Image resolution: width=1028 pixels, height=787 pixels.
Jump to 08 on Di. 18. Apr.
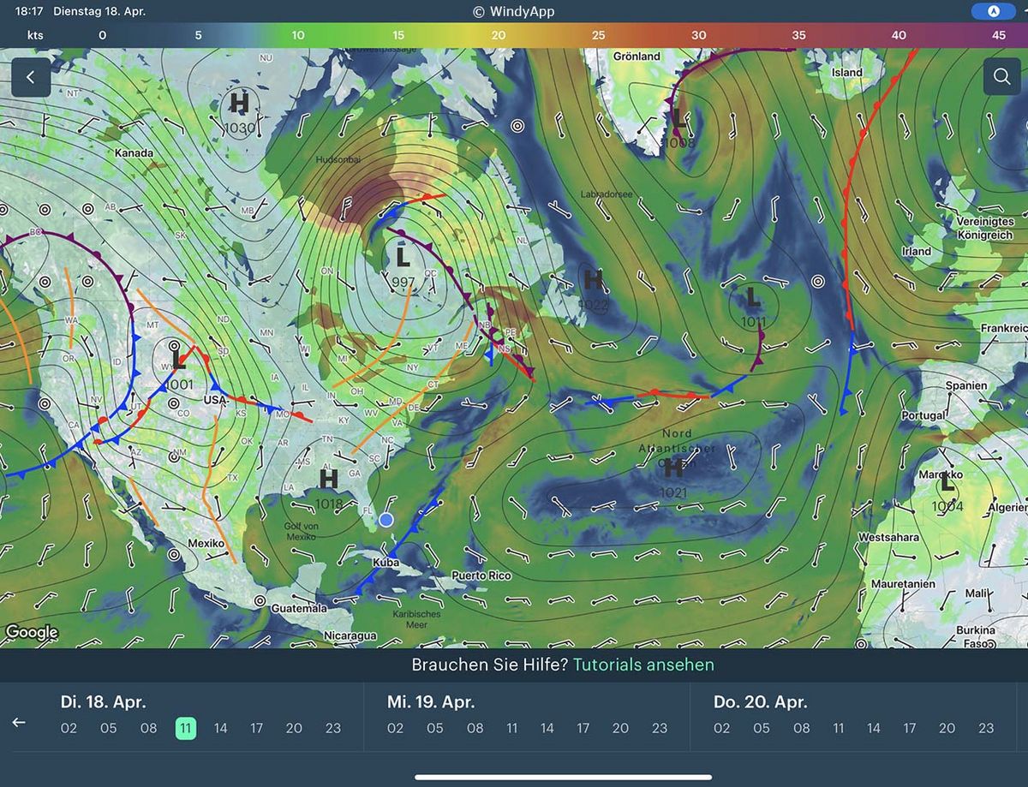148,729
